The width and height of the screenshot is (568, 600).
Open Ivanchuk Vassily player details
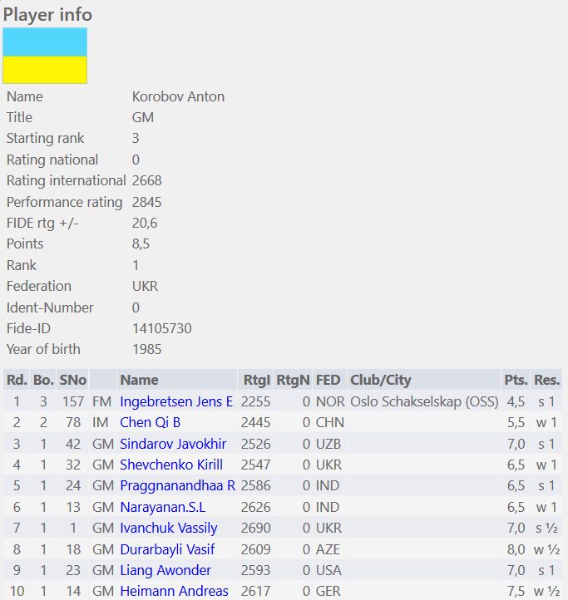168,528
